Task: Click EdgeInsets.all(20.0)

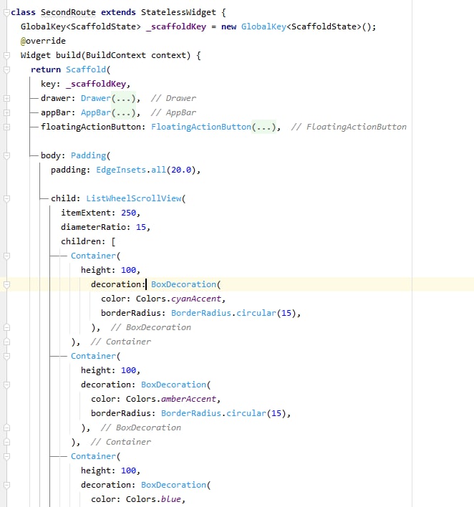Action: [x=145, y=170]
